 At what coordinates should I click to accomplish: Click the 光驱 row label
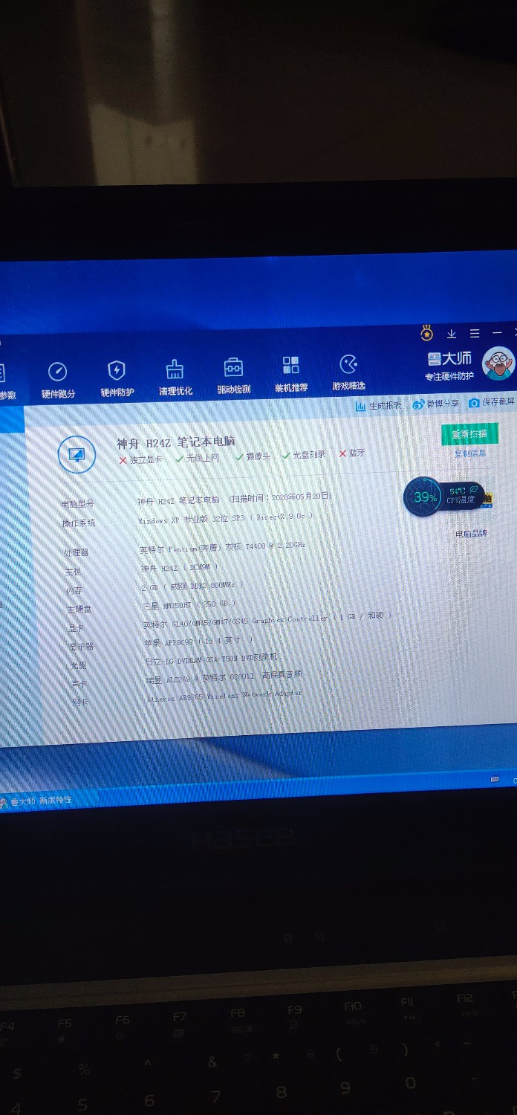(78, 665)
